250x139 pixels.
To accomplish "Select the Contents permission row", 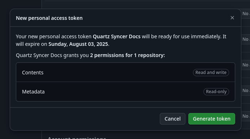I will tap(126, 73).
